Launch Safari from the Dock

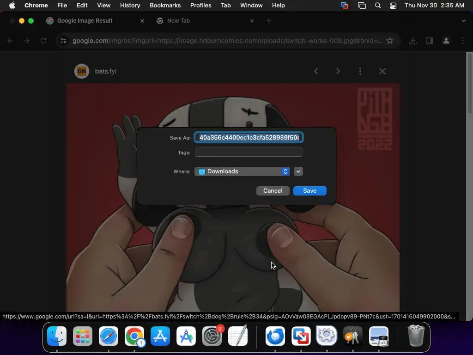click(109, 336)
